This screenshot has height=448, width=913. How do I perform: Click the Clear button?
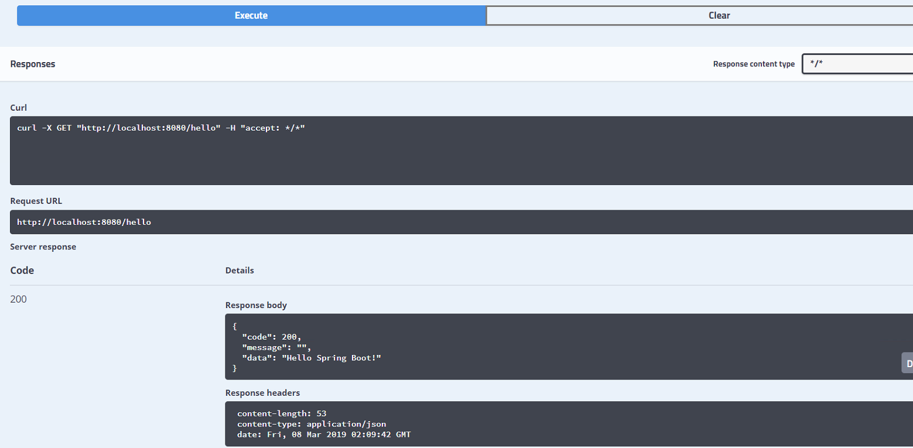tap(699, 16)
